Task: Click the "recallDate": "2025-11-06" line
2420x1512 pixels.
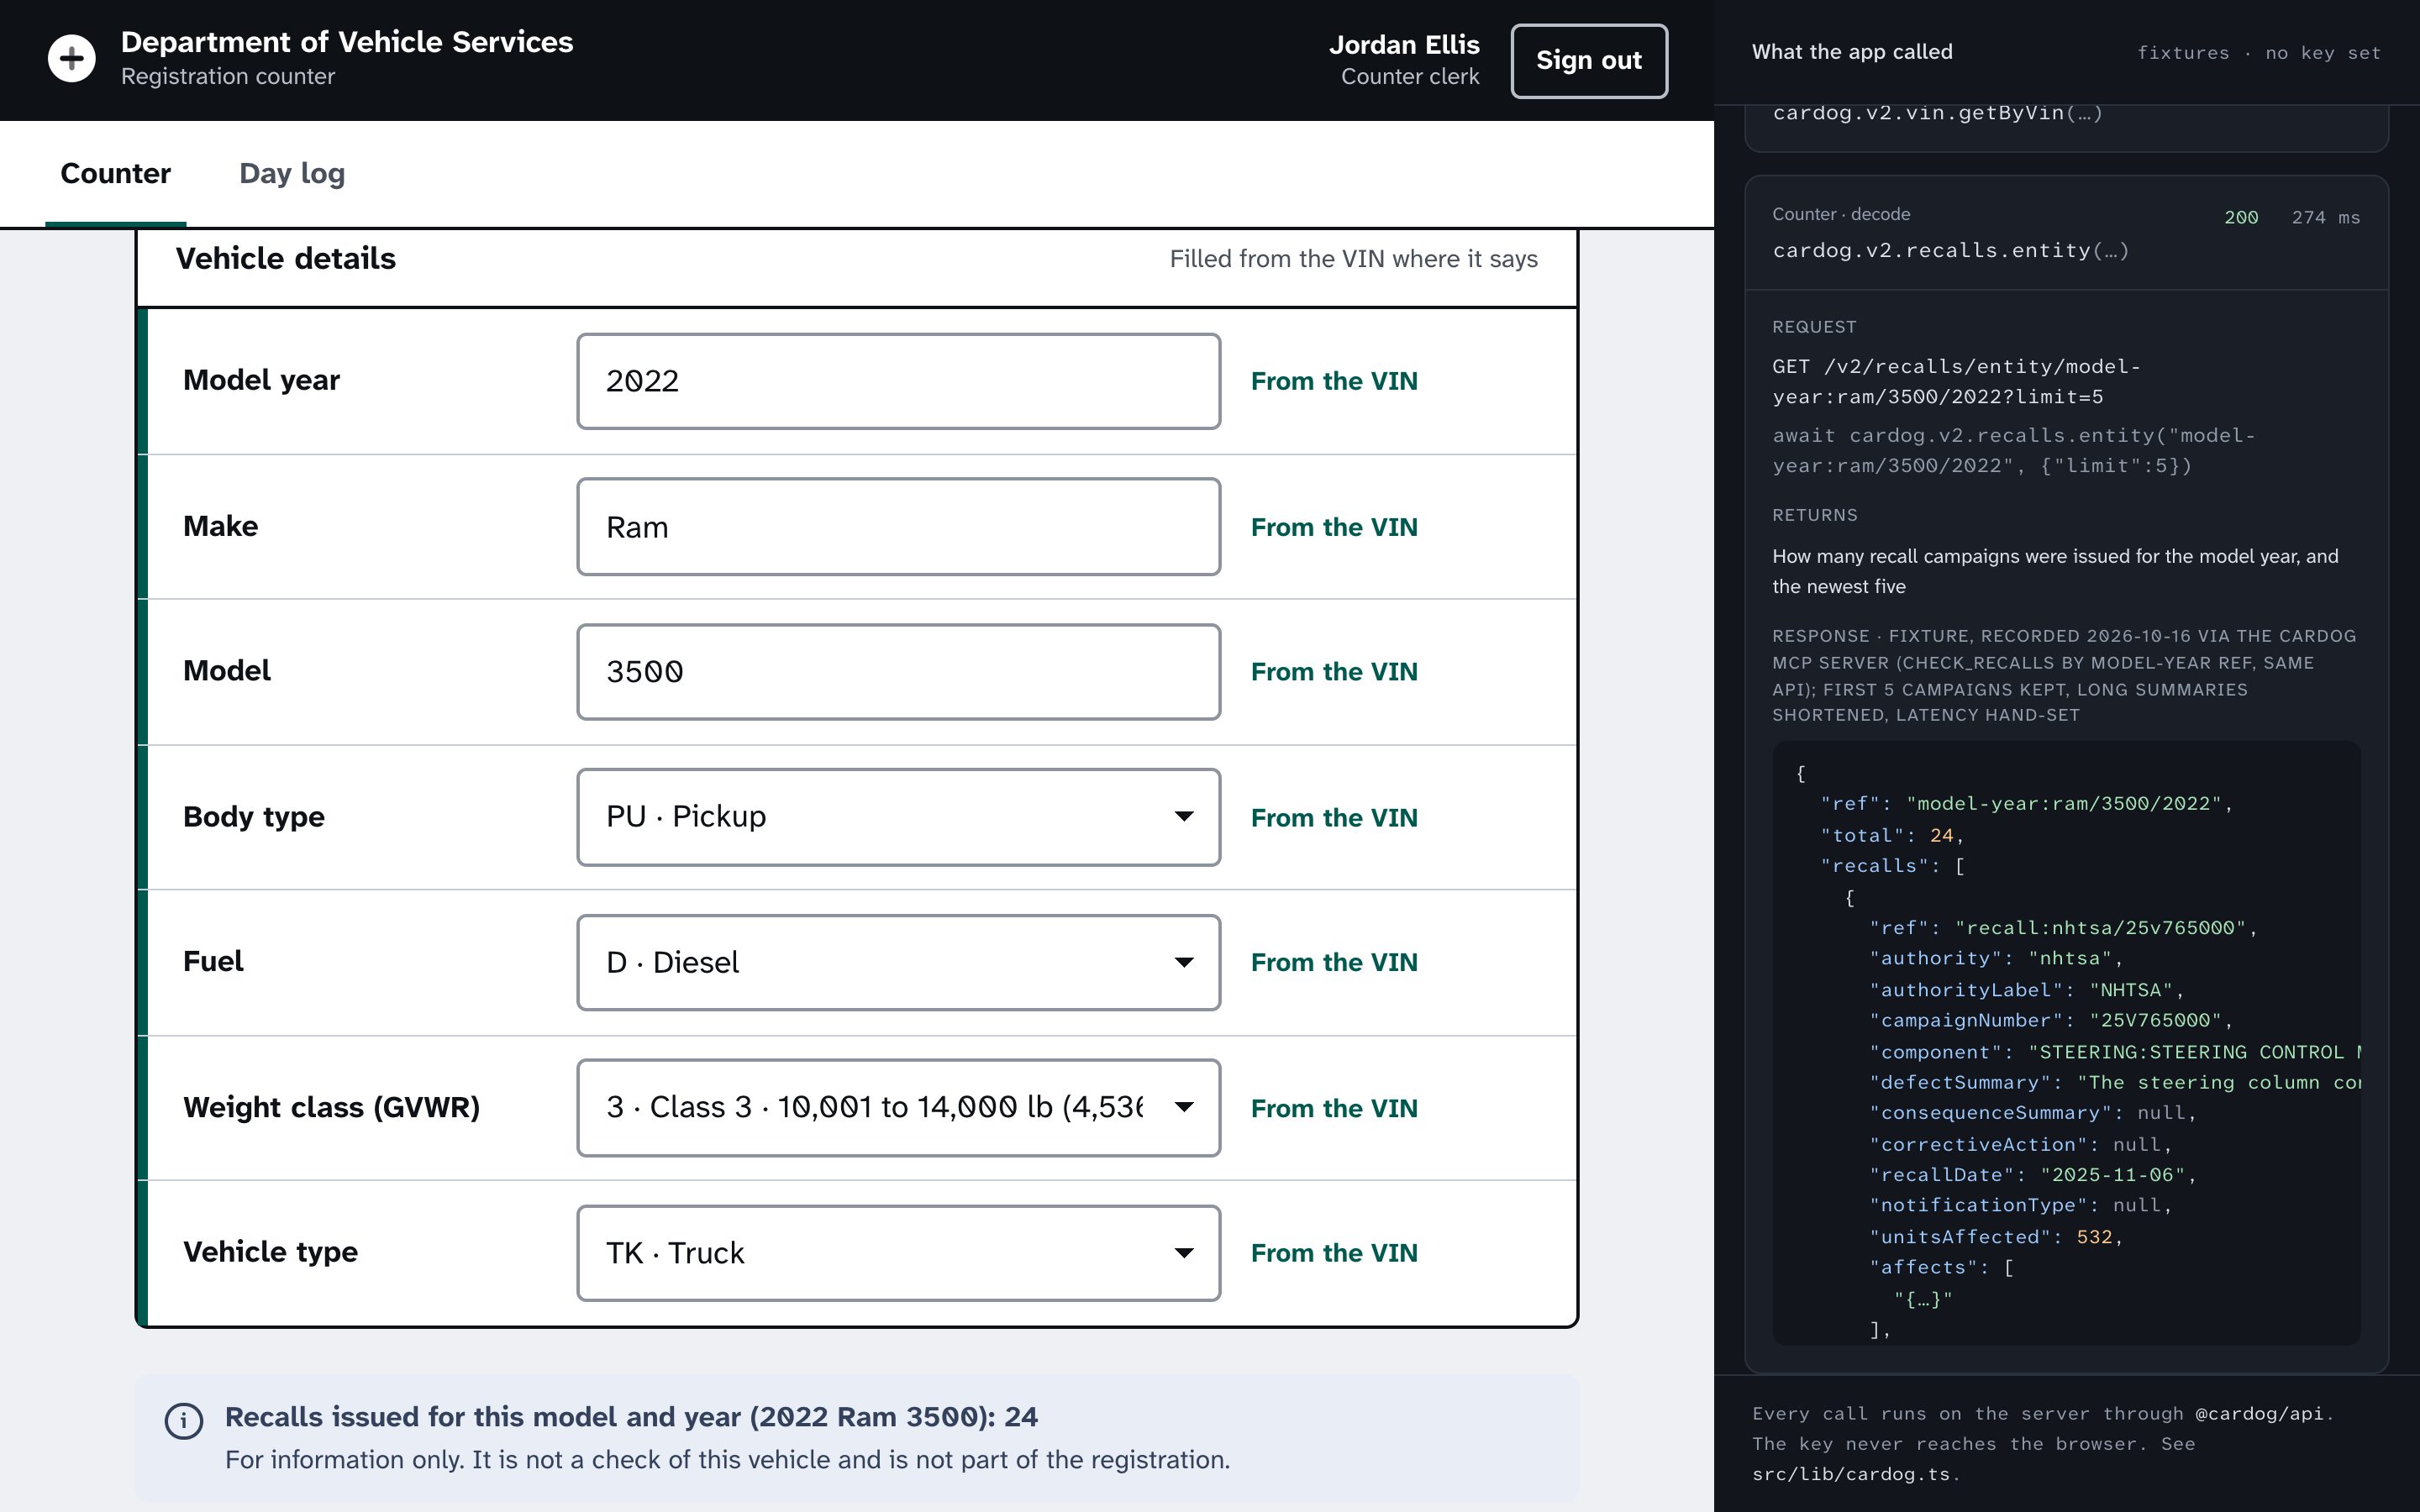Action: click(2033, 1175)
